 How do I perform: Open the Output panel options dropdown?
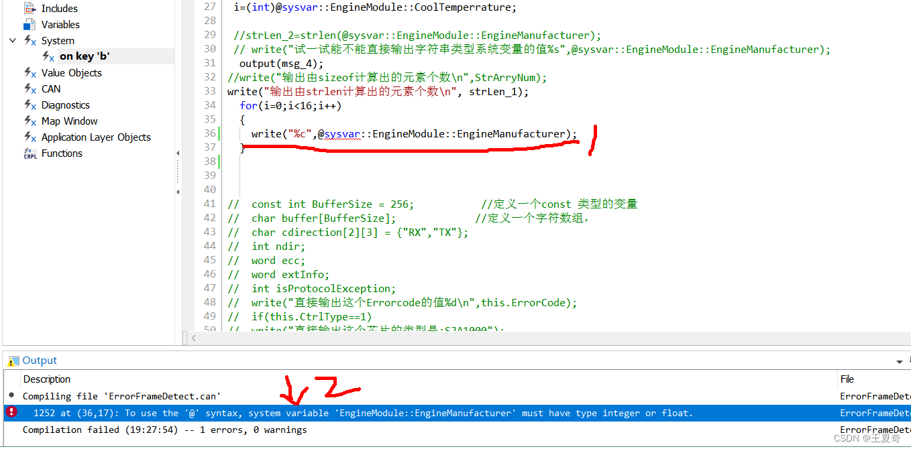[x=900, y=362]
